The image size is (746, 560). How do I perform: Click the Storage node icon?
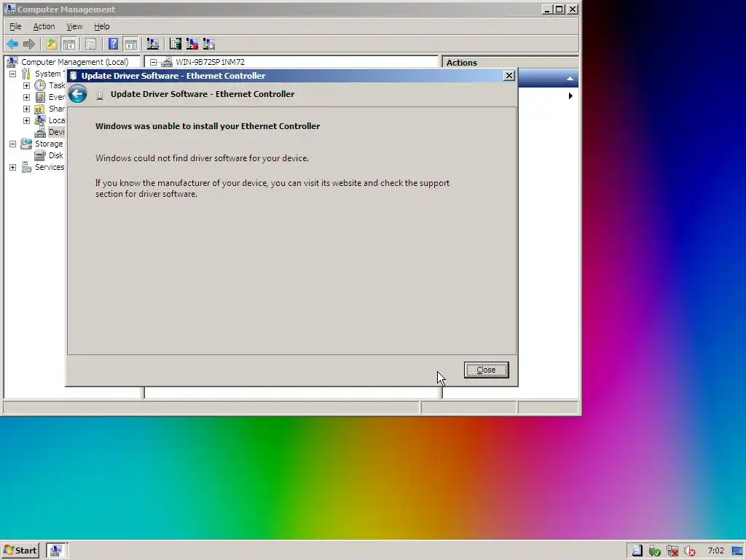tap(26, 144)
